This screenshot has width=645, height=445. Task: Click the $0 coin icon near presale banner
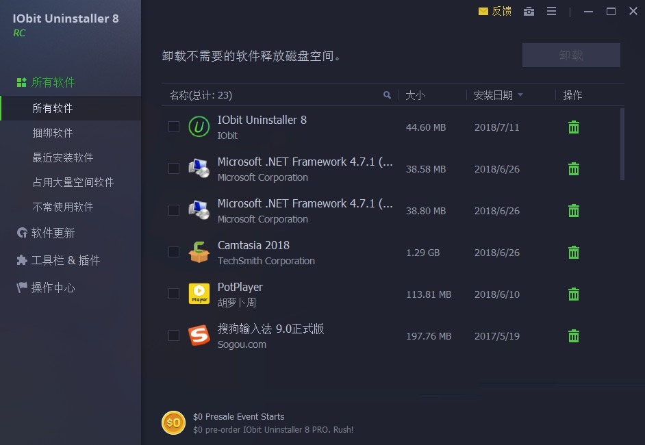[173, 422]
